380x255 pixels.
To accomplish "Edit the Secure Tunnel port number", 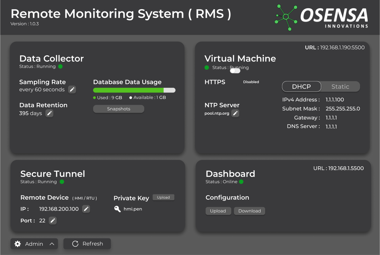I will coord(53,220).
